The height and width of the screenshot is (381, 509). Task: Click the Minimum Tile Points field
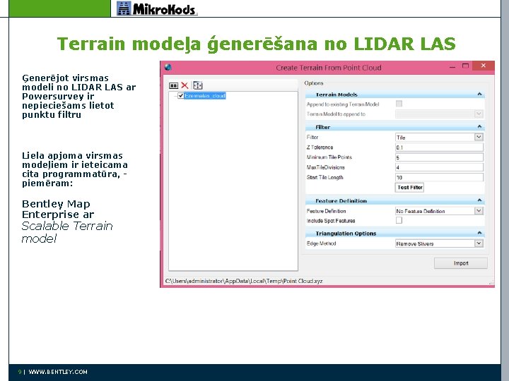(x=439, y=157)
